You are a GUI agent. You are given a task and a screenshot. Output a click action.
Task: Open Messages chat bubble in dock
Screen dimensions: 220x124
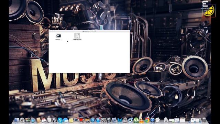tap(65, 120)
